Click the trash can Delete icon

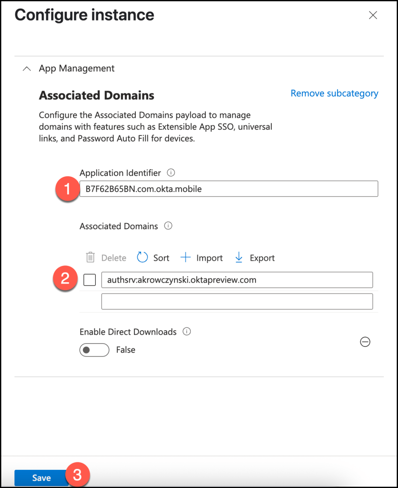90,258
